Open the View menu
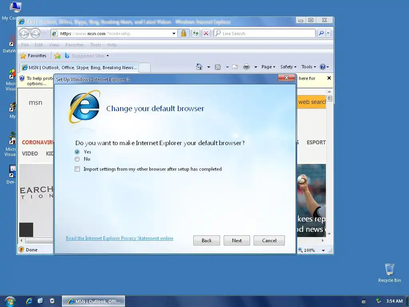This screenshot has height=307, width=409. click(x=54, y=45)
